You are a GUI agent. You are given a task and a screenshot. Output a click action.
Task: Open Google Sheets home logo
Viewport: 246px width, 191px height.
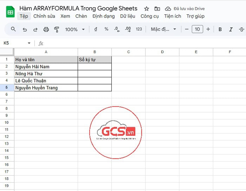click(10, 12)
